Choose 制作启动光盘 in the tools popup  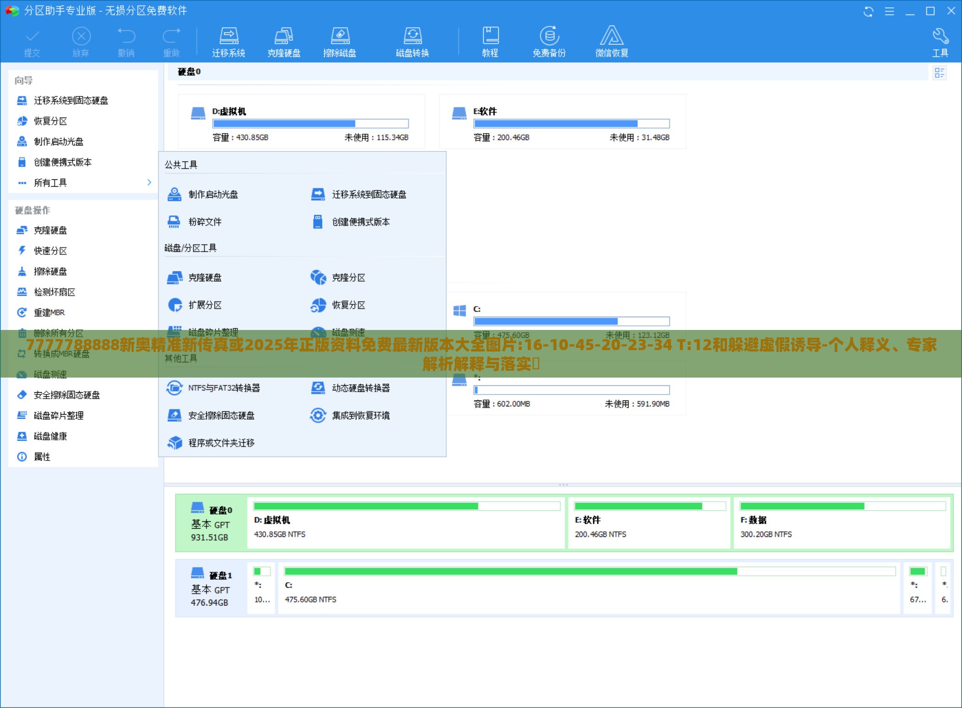pos(202,195)
